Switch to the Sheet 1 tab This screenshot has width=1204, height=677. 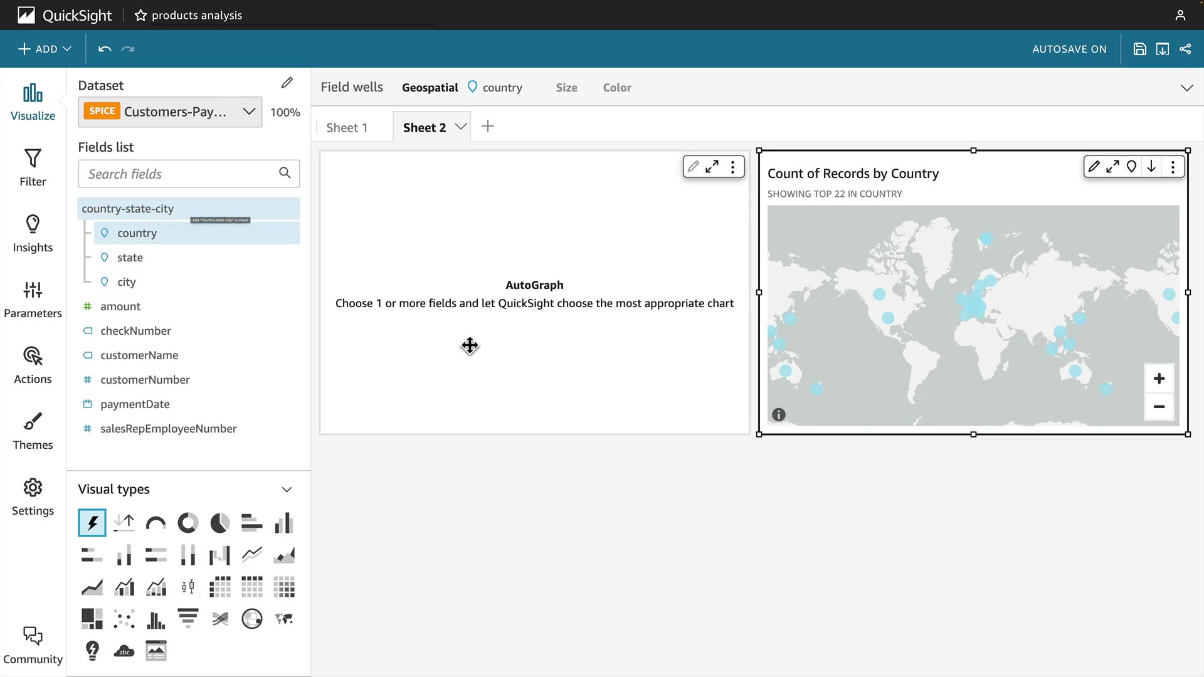[347, 127]
